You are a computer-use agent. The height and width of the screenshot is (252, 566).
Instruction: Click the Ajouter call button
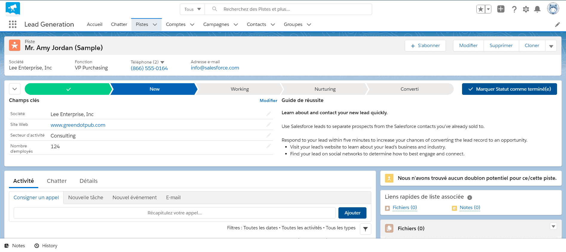point(352,213)
